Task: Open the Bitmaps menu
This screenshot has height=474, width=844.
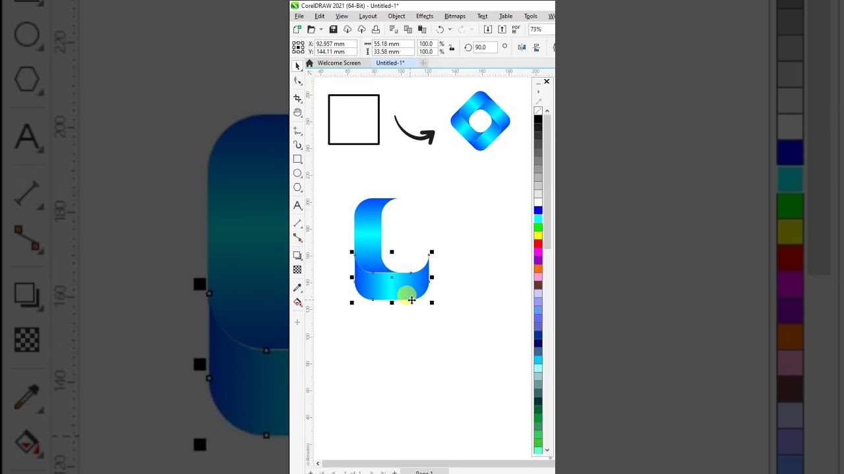Action: tap(455, 16)
